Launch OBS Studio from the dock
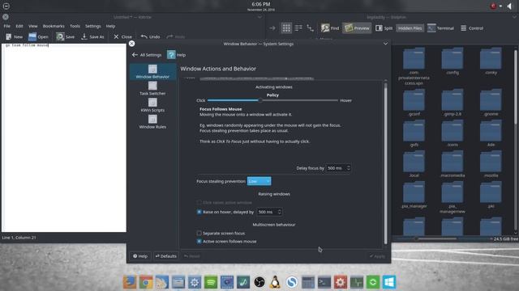Viewport: 519px width, 291px height. click(259, 282)
